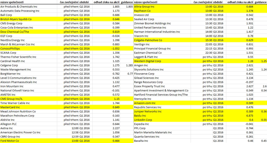Select the United Parcel Service Inc cell
This screenshot has width=267, height=143.
click(162, 28)
